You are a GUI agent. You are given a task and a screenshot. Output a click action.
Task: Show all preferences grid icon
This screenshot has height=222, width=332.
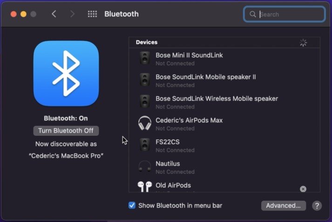pyautogui.click(x=92, y=14)
